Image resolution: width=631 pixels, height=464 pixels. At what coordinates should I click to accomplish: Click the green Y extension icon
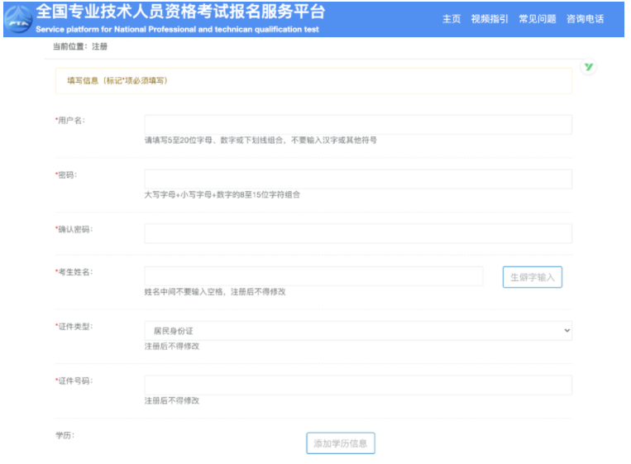click(588, 67)
